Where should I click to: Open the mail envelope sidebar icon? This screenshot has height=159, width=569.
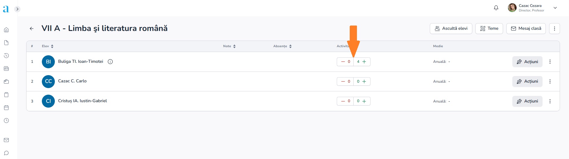[x=6, y=140]
